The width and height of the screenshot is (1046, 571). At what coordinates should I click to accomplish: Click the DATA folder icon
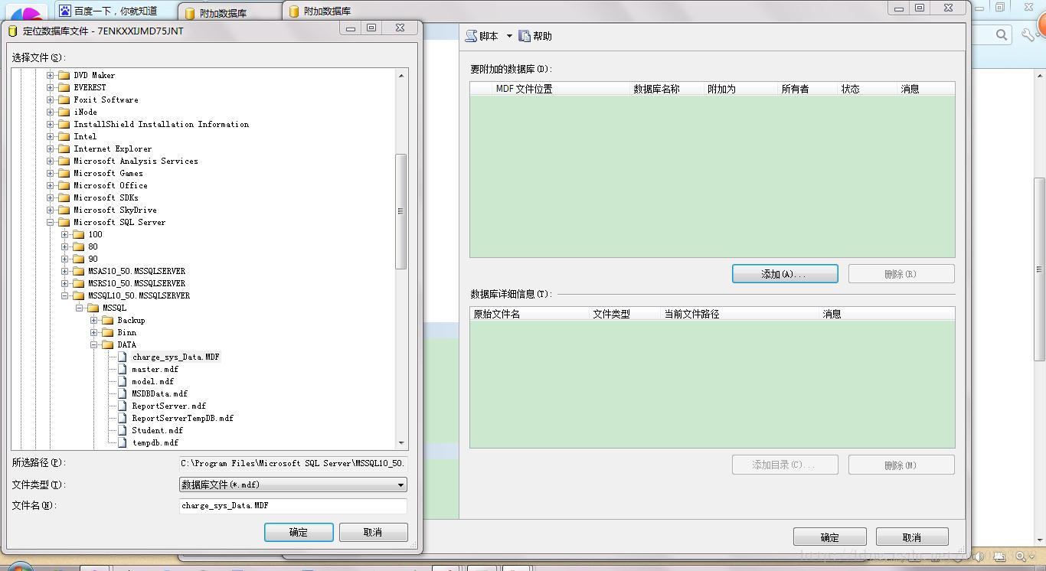coord(108,344)
